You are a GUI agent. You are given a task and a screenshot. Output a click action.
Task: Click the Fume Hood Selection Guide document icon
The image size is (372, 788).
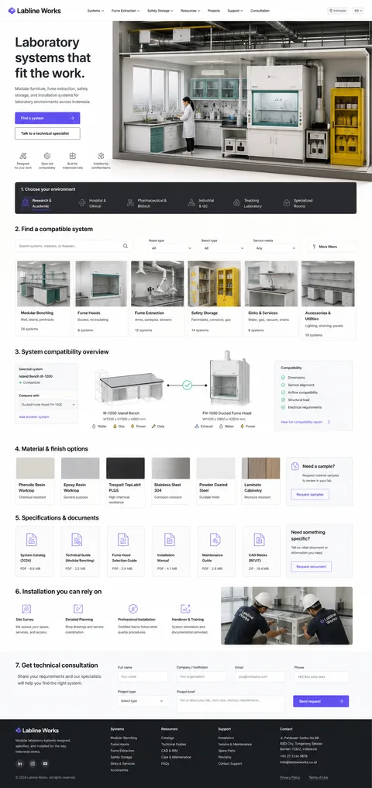click(123, 540)
